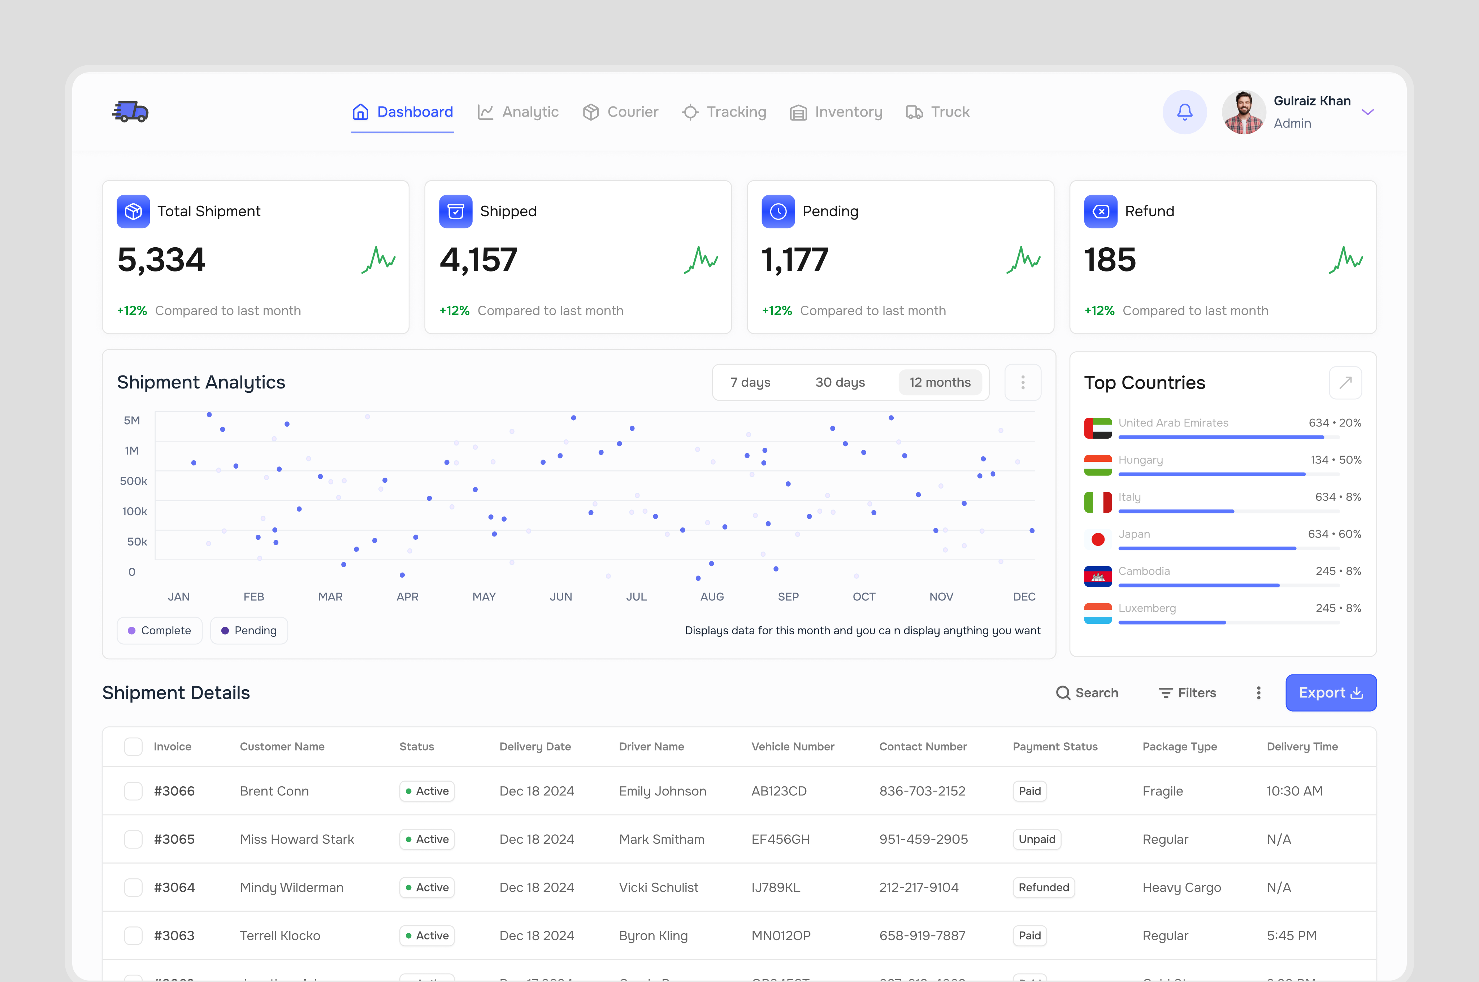Toggle the select-all checkbox in table header

click(133, 747)
